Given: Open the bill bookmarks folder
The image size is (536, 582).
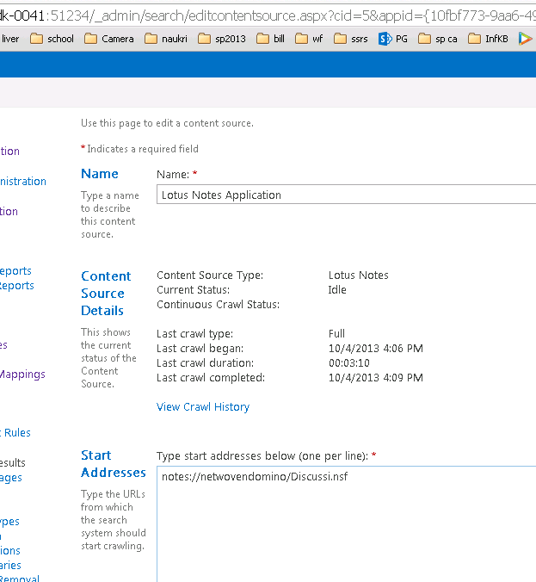Looking at the screenshot, I should (270, 39).
